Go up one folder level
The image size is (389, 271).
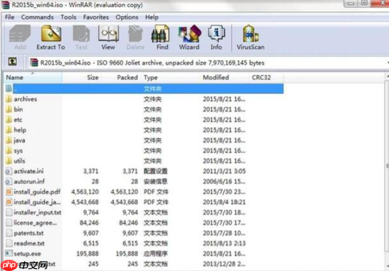pos(12,62)
